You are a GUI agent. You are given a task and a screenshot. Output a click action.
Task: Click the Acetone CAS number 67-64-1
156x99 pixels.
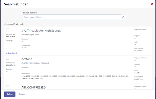(137, 73)
